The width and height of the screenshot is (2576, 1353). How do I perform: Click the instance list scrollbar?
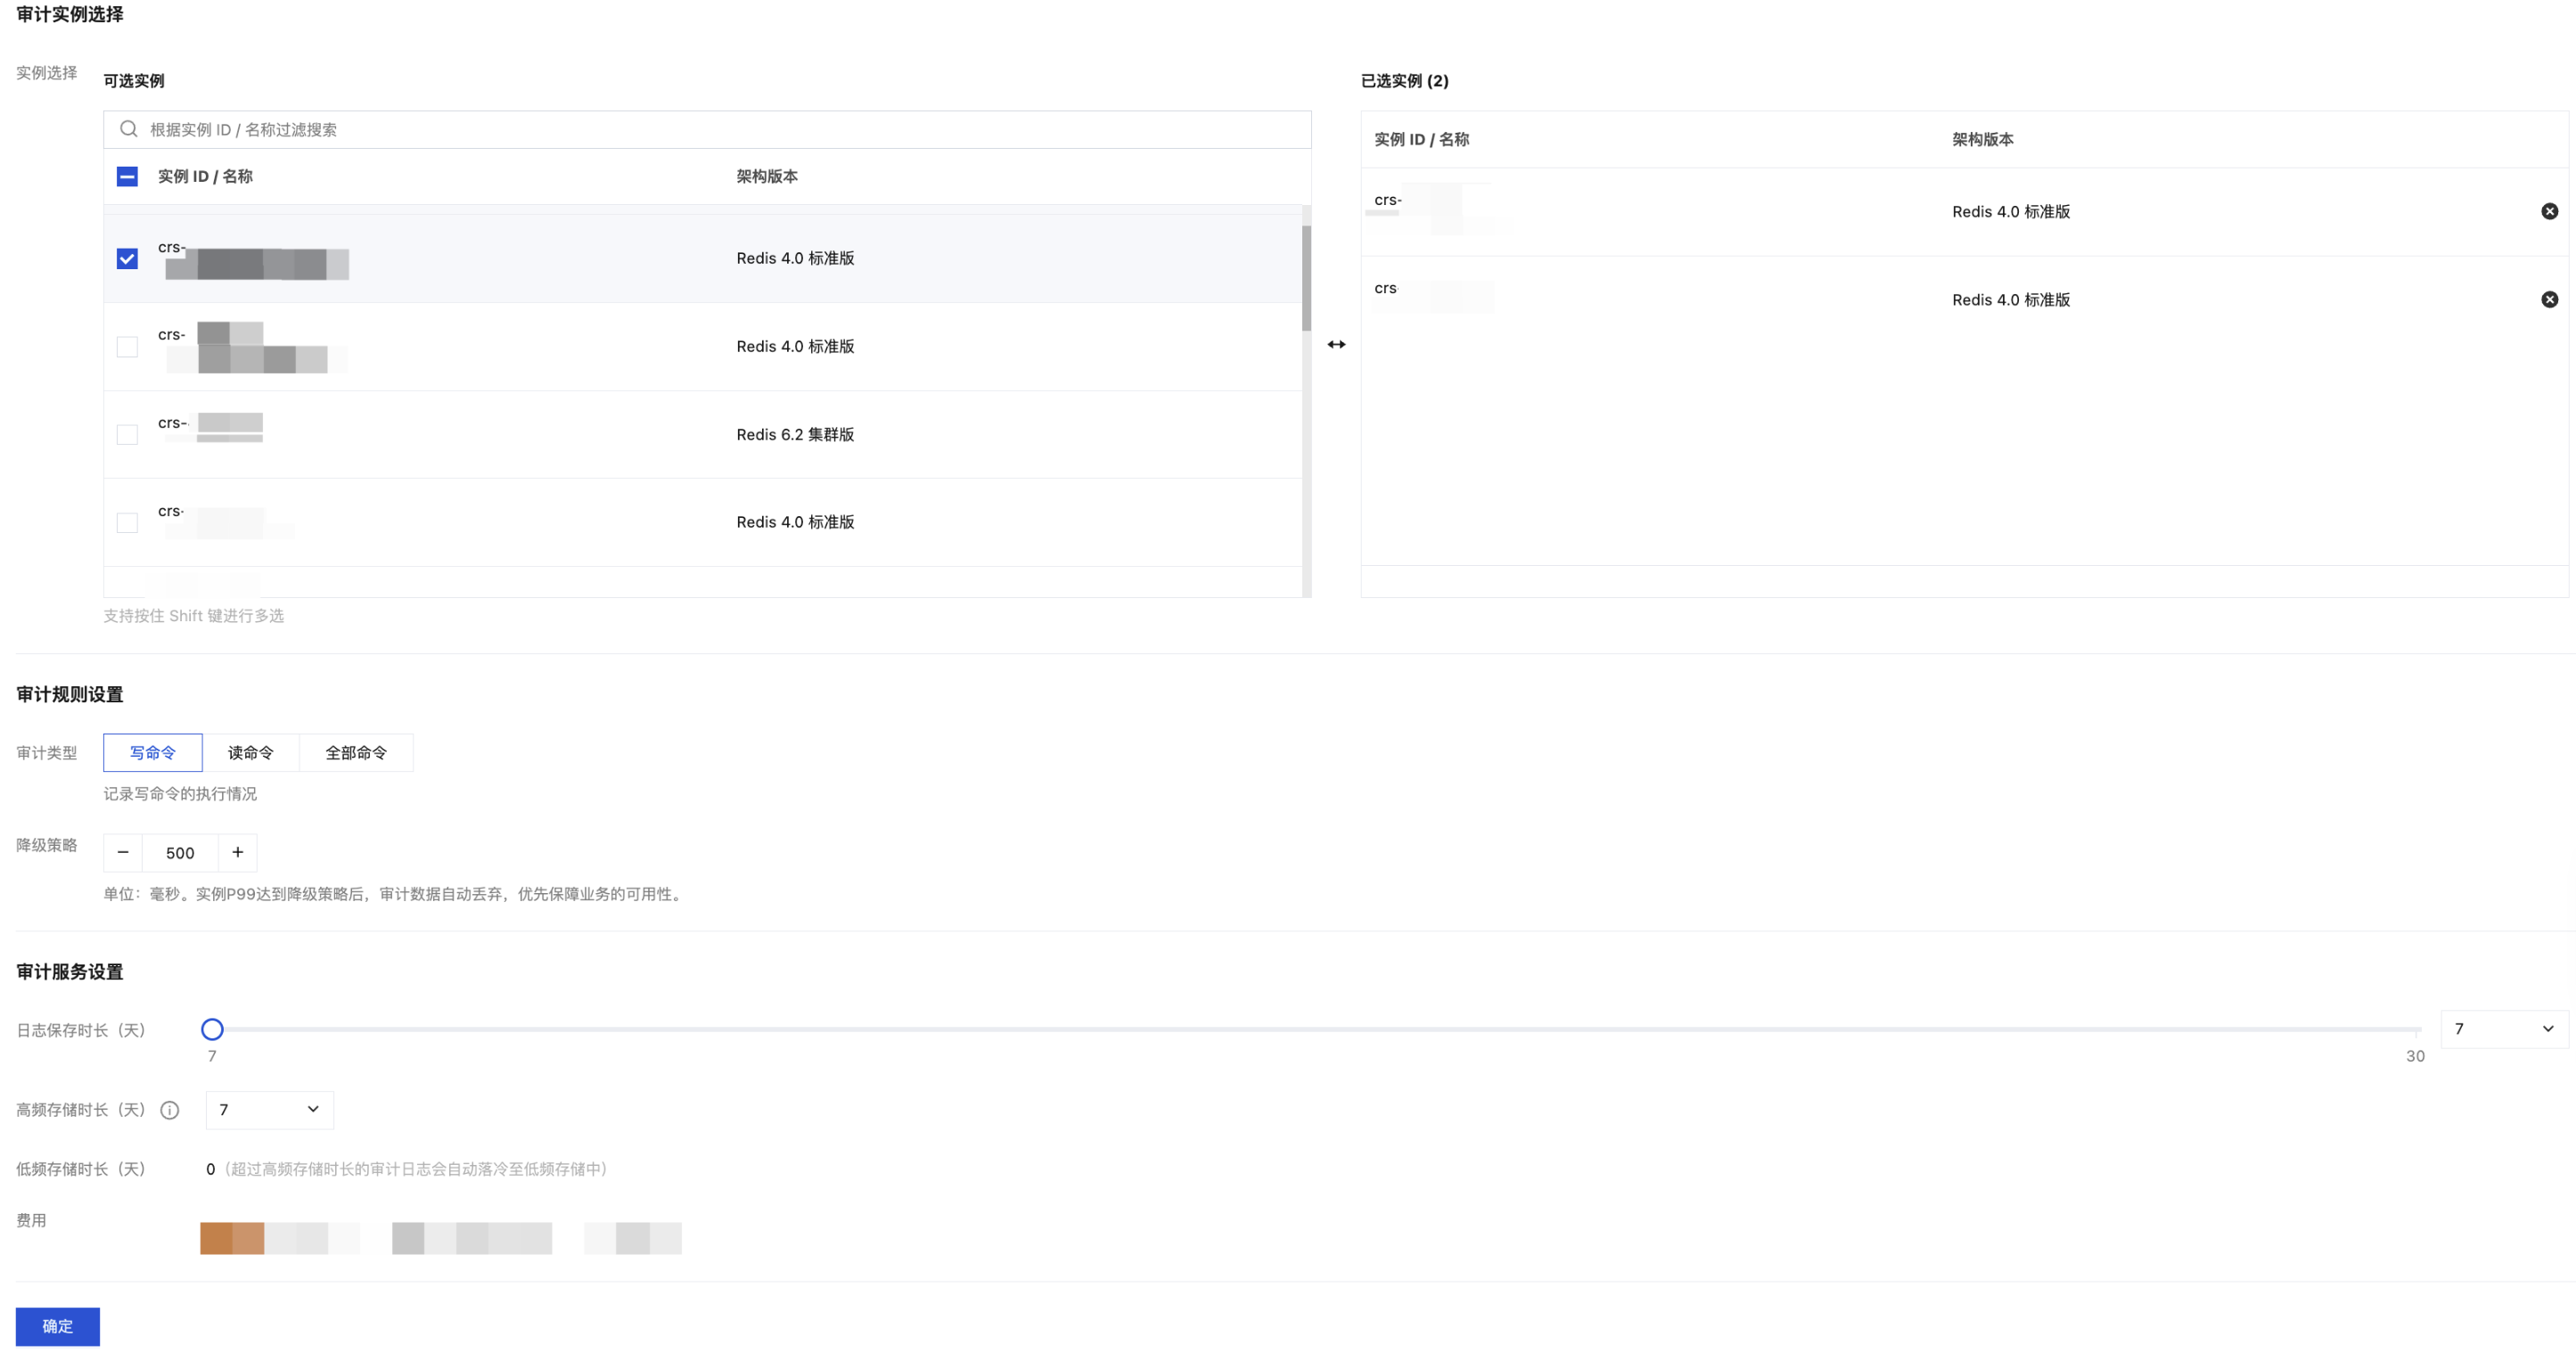[1305, 278]
